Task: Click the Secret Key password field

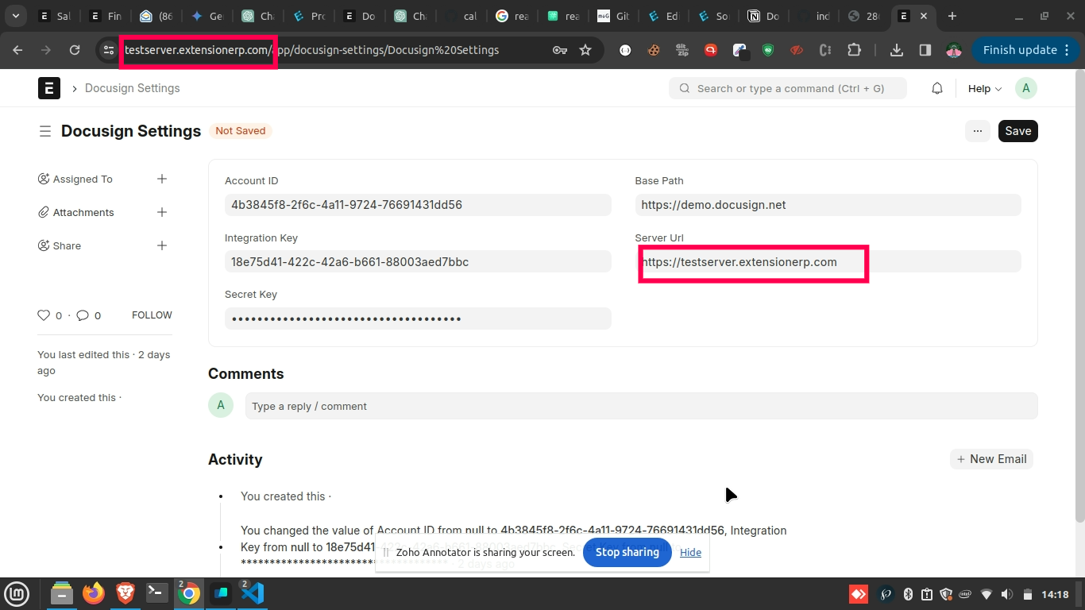Action: click(418, 319)
